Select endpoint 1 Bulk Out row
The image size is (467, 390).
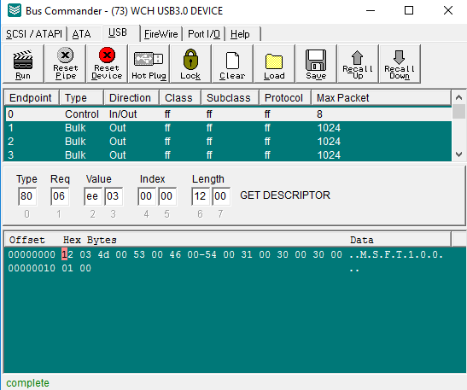pyautogui.click(x=228, y=128)
